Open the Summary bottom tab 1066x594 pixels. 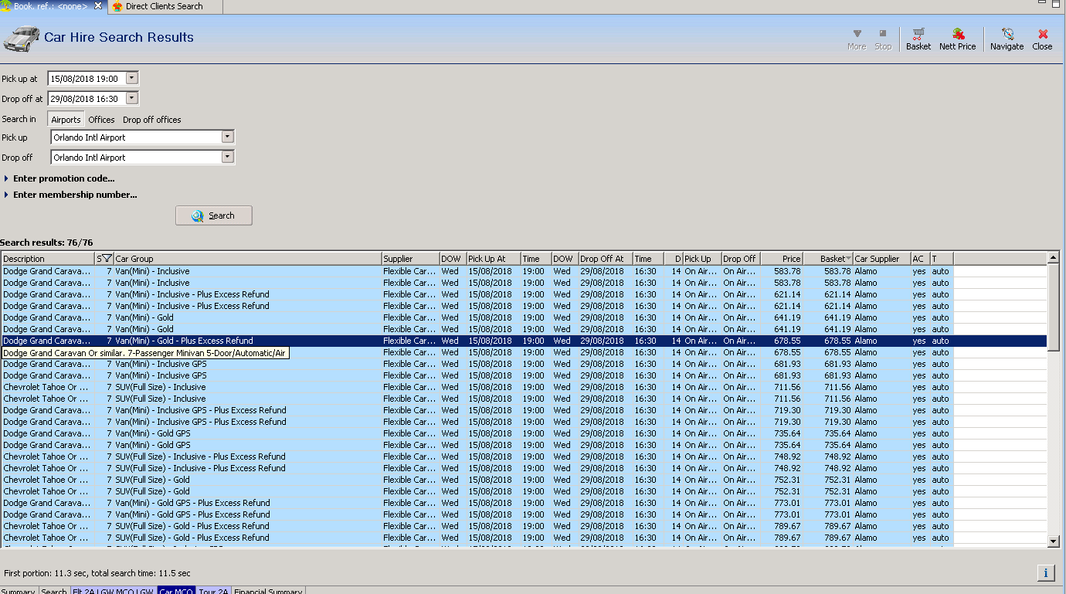pyautogui.click(x=19, y=591)
